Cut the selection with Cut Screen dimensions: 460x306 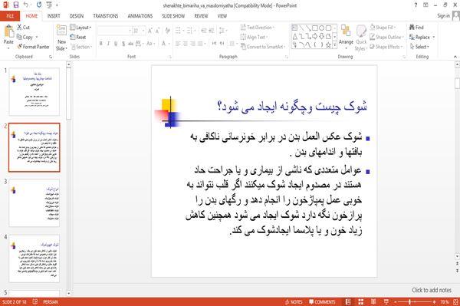[23, 28]
